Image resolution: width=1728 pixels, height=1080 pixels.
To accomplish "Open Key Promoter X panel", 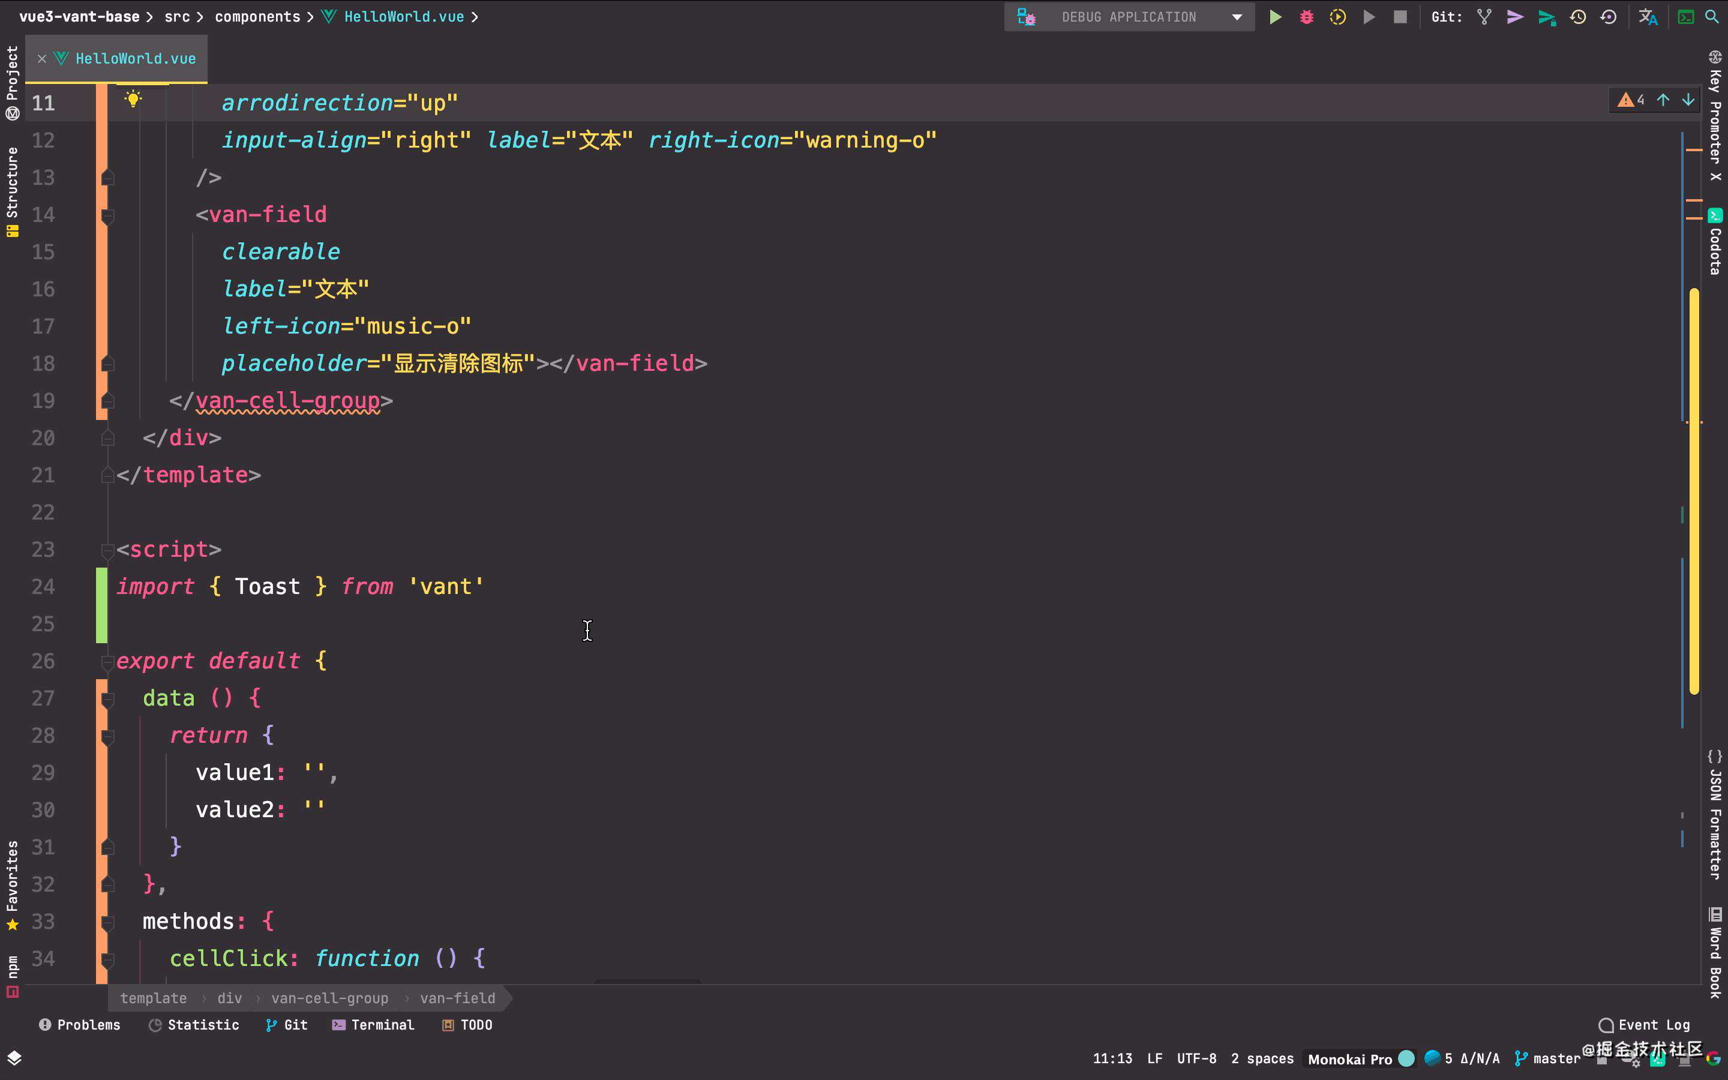I will [1715, 116].
